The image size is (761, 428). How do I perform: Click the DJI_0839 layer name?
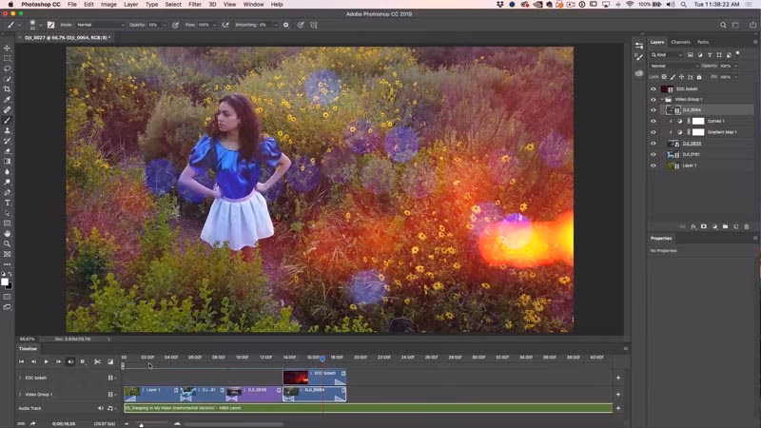click(x=690, y=143)
